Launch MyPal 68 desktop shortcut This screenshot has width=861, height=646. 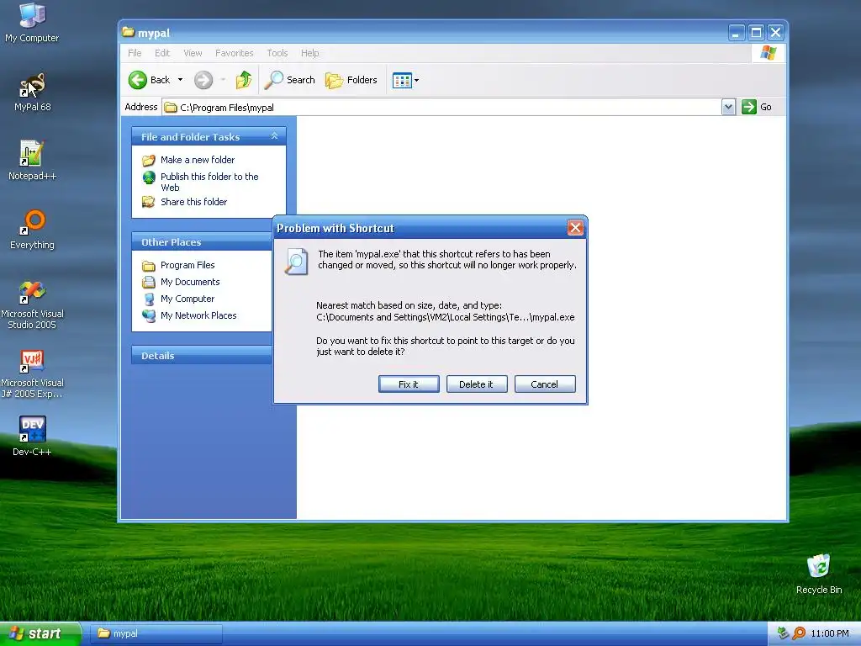[x=32, y=93]
